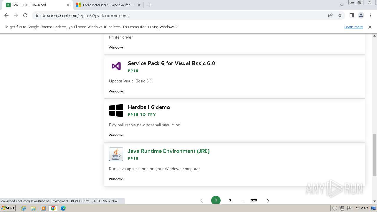Image resolution: width=377 pixels, height=212 pixels.
Task: Click the system clock showing 2:12 AM
Action: click(362, 208)
